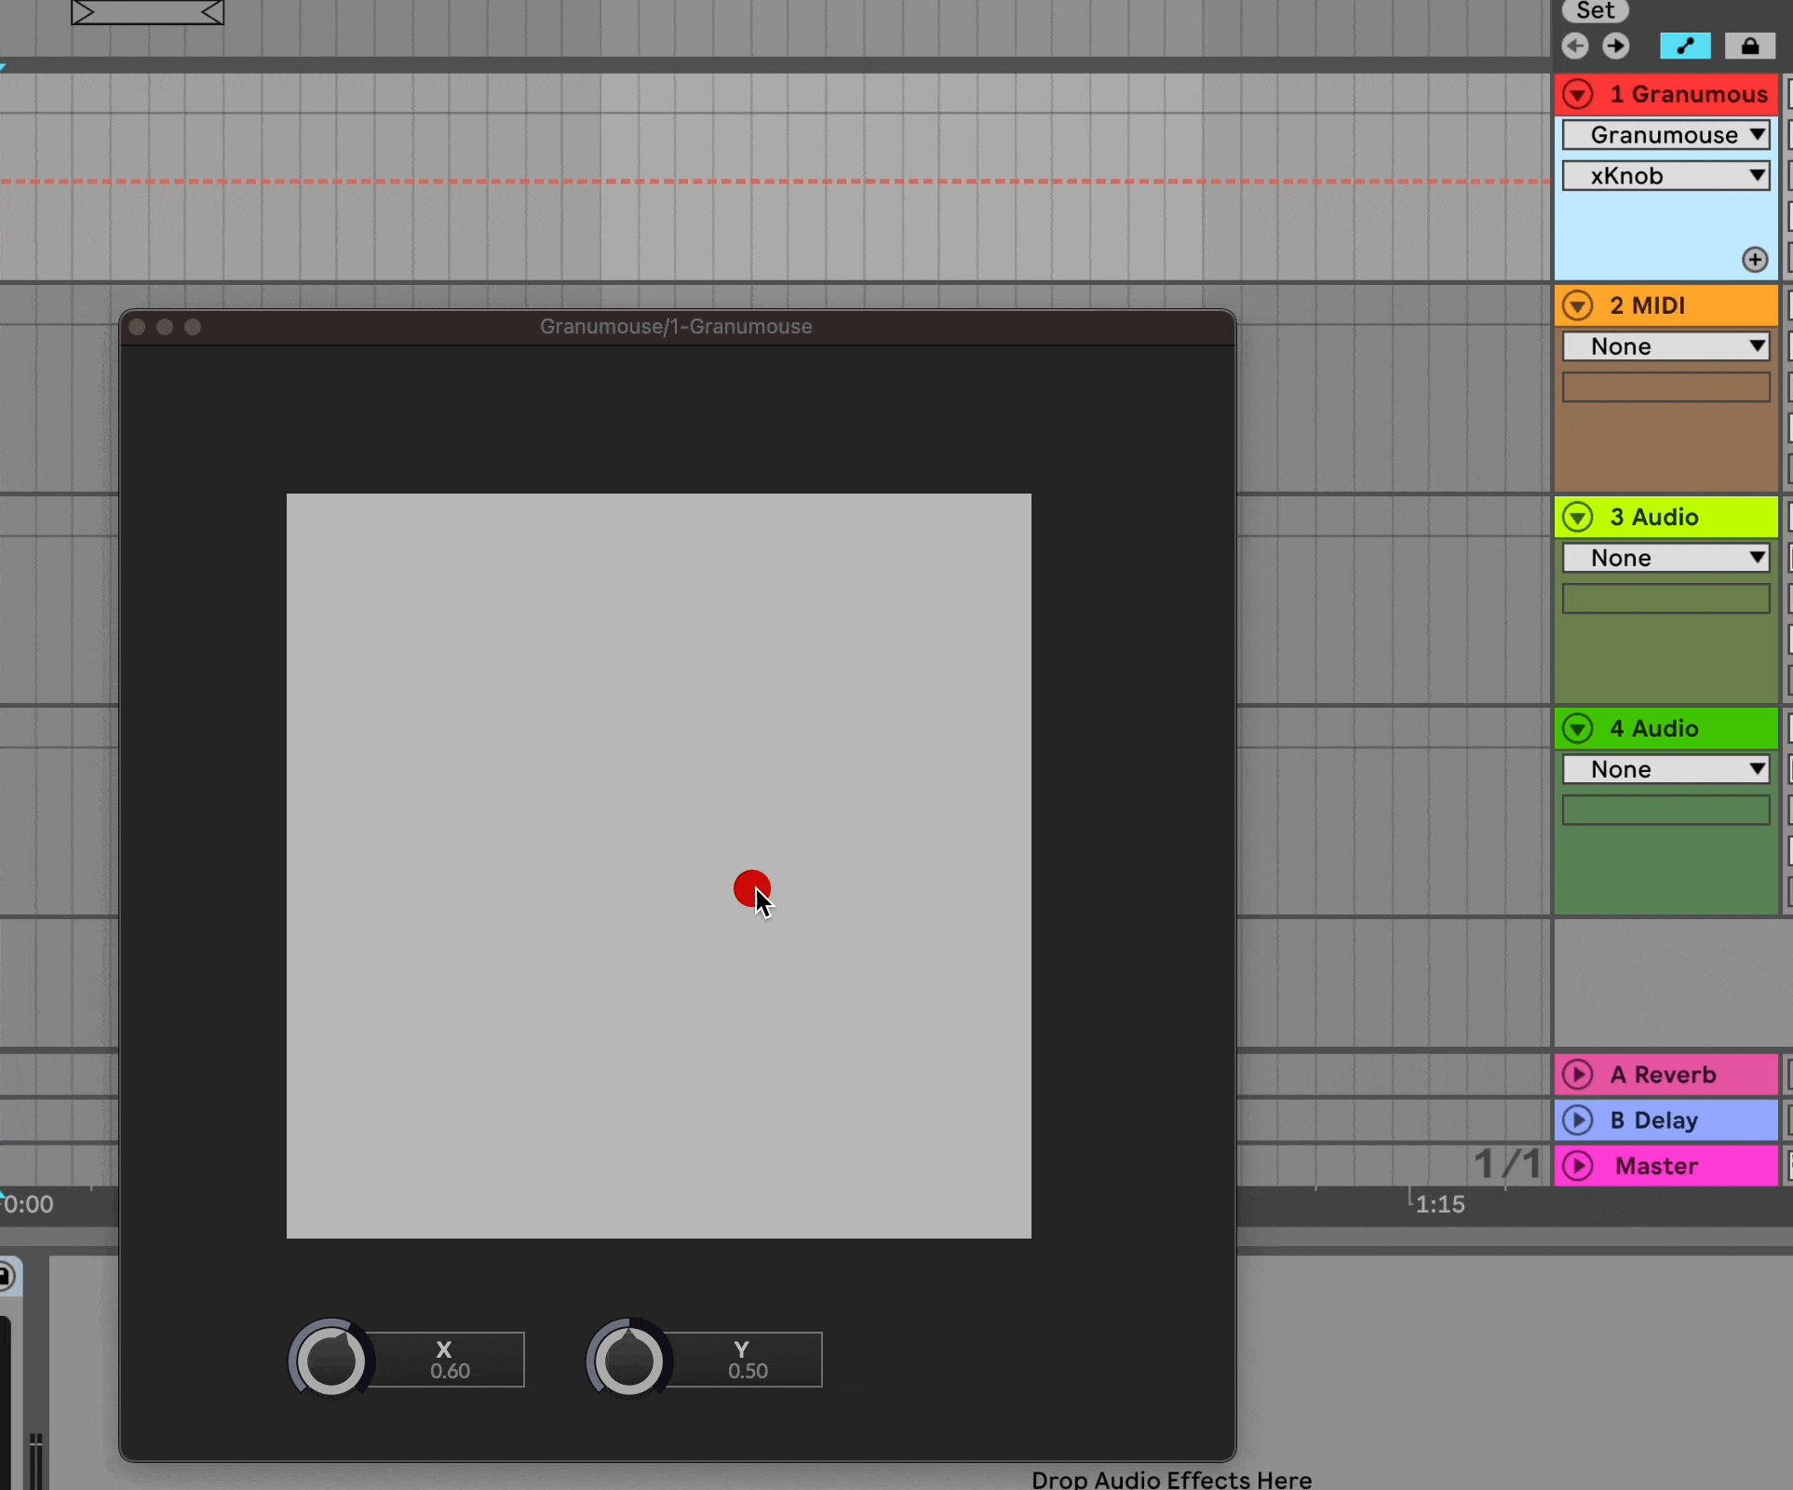The image size is (1793, 1490).
Task: Click the empty 3 Audio parameter chooser
Action: click(1665, 599)
